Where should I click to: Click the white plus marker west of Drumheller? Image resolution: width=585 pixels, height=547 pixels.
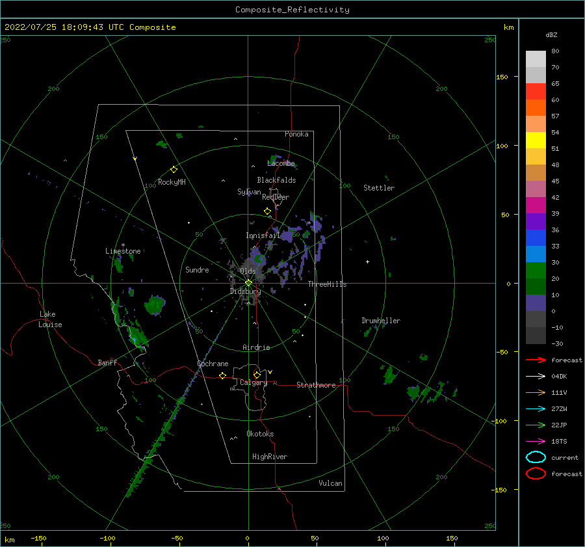pos(367,261)
